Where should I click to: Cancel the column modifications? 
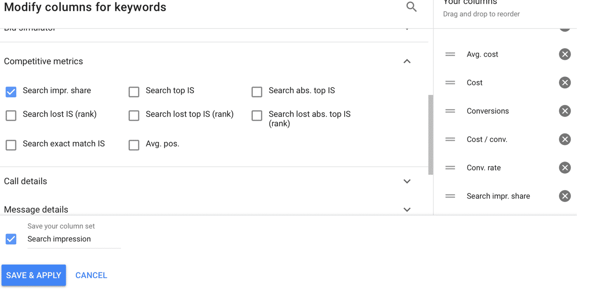pos(91,275)
